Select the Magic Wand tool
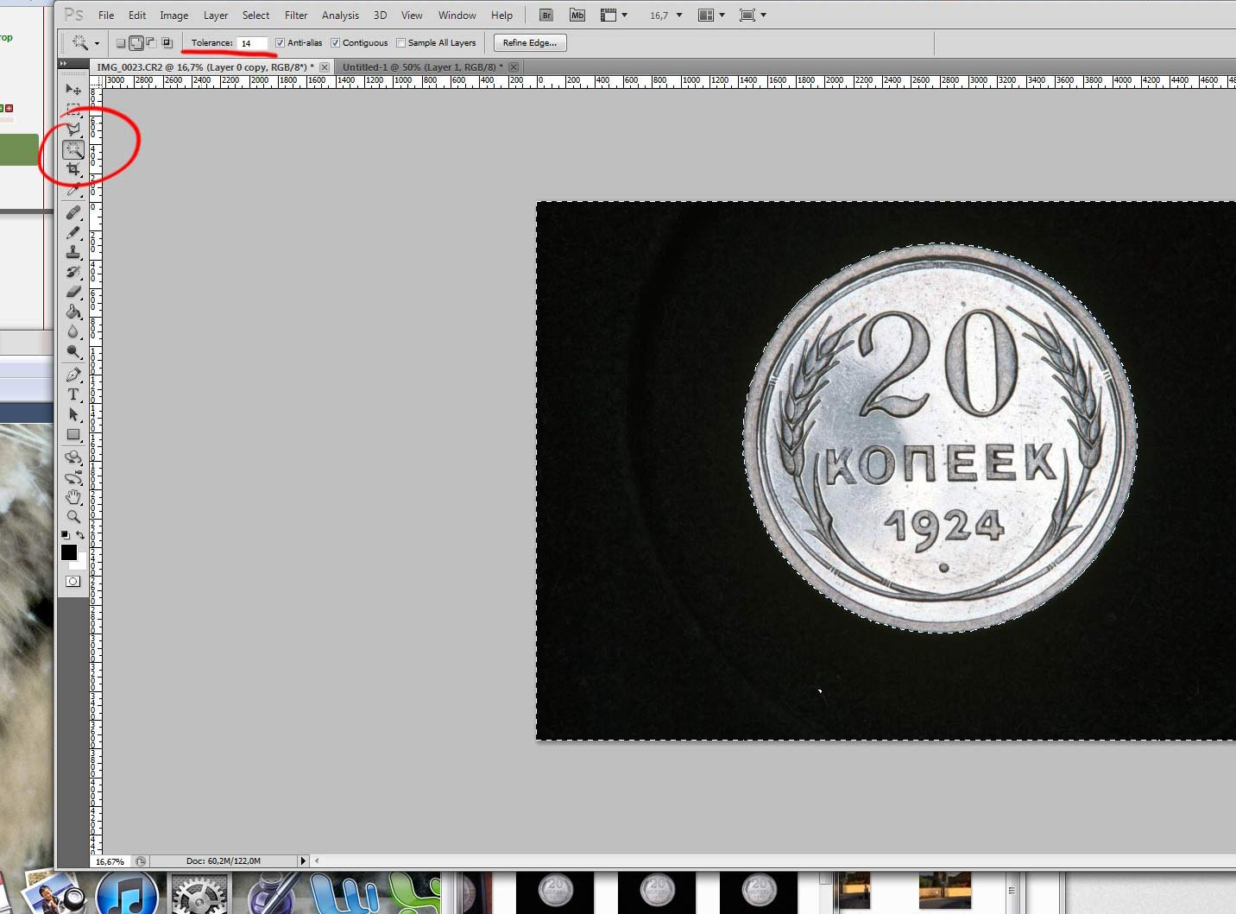 pyautogui.click(x=73, y=149)
